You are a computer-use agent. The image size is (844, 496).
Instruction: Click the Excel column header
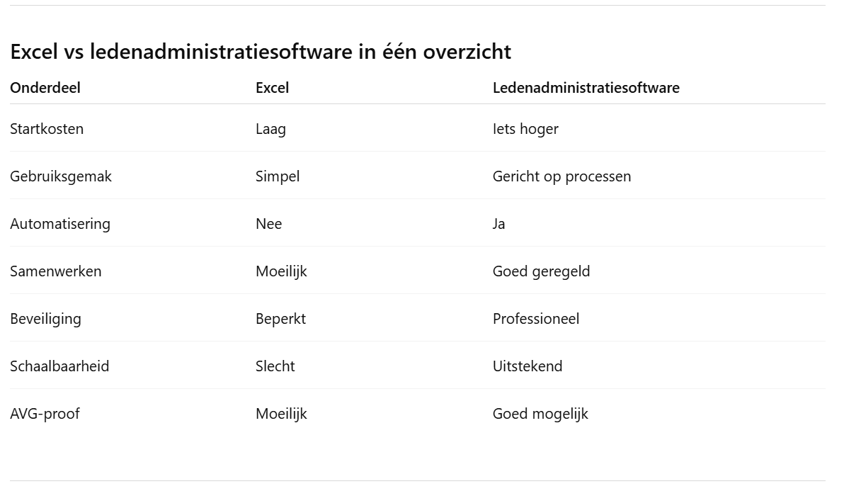click(x=272, y=88)
